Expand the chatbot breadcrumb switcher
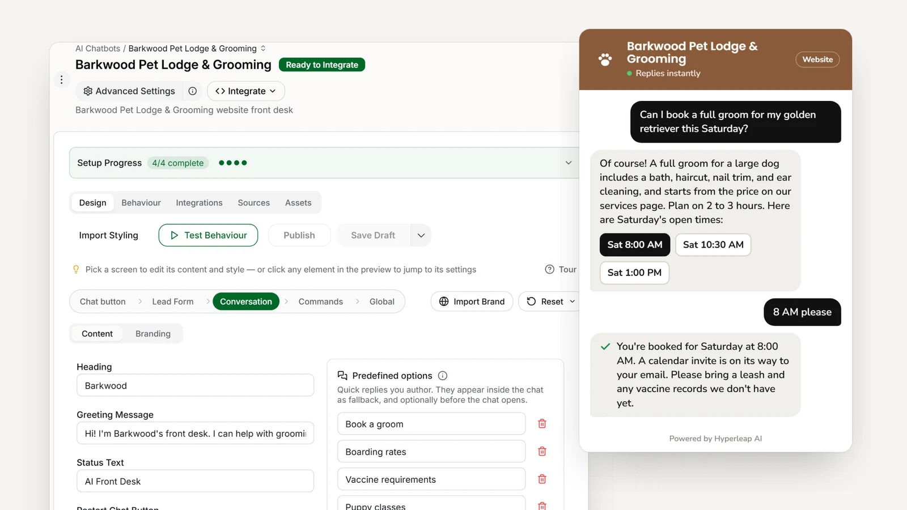 263,49
